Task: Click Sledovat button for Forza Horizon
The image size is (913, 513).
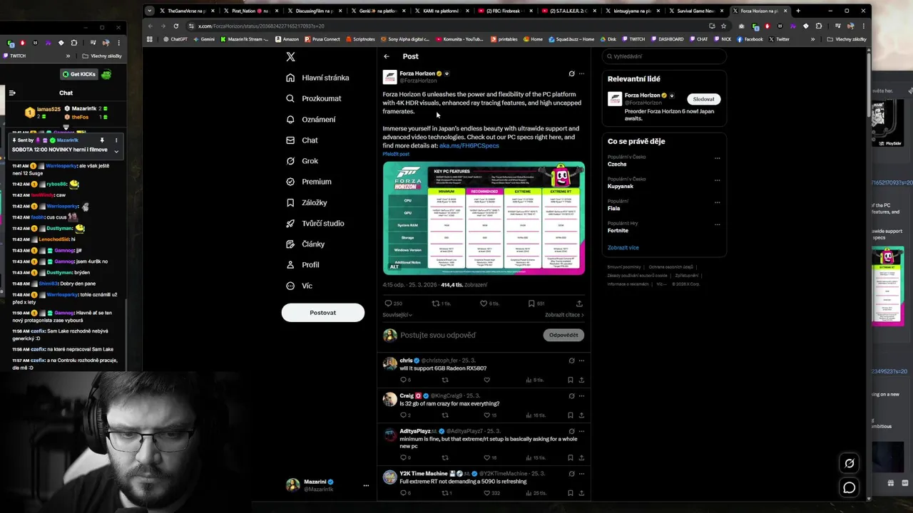Action: tap(703, 99)
